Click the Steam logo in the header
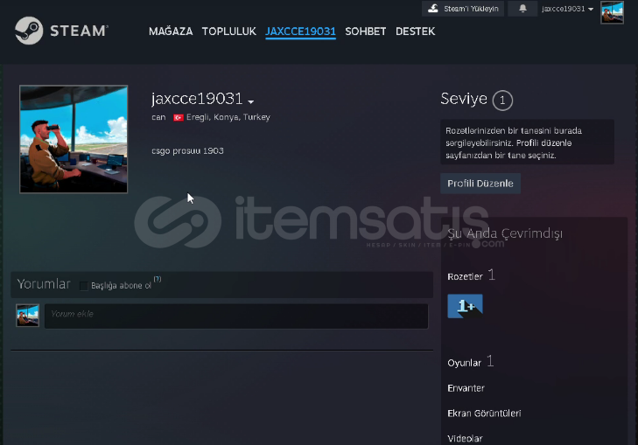Screen dimensions: 638x445 pos(61,31)
